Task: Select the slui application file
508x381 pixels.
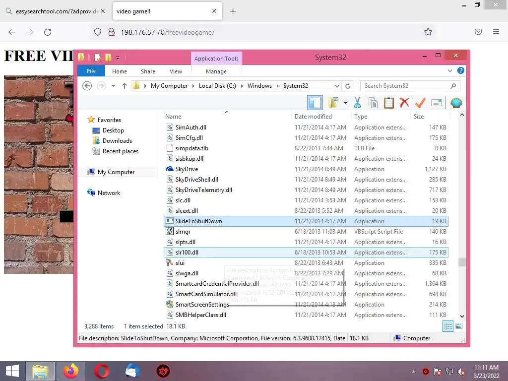Action: coord(306,263)
